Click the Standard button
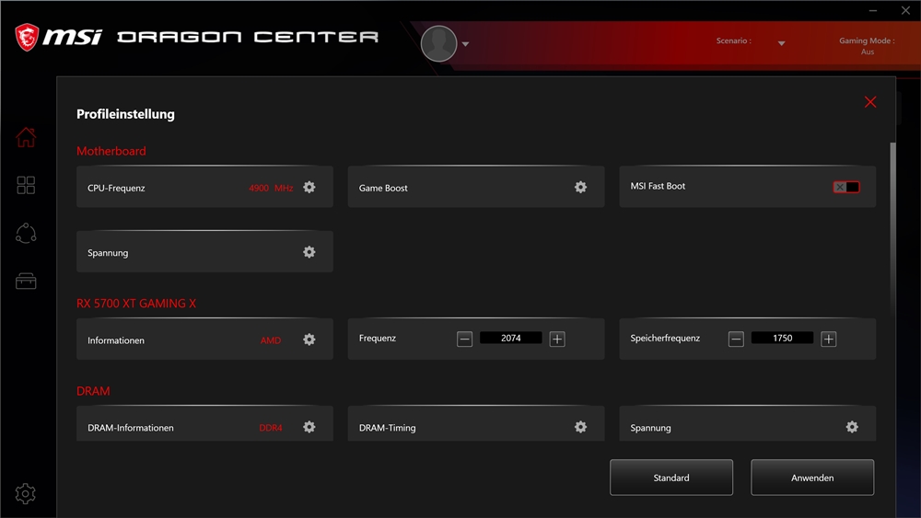This screenshot has height=518, width=921. tap(671, 478)
